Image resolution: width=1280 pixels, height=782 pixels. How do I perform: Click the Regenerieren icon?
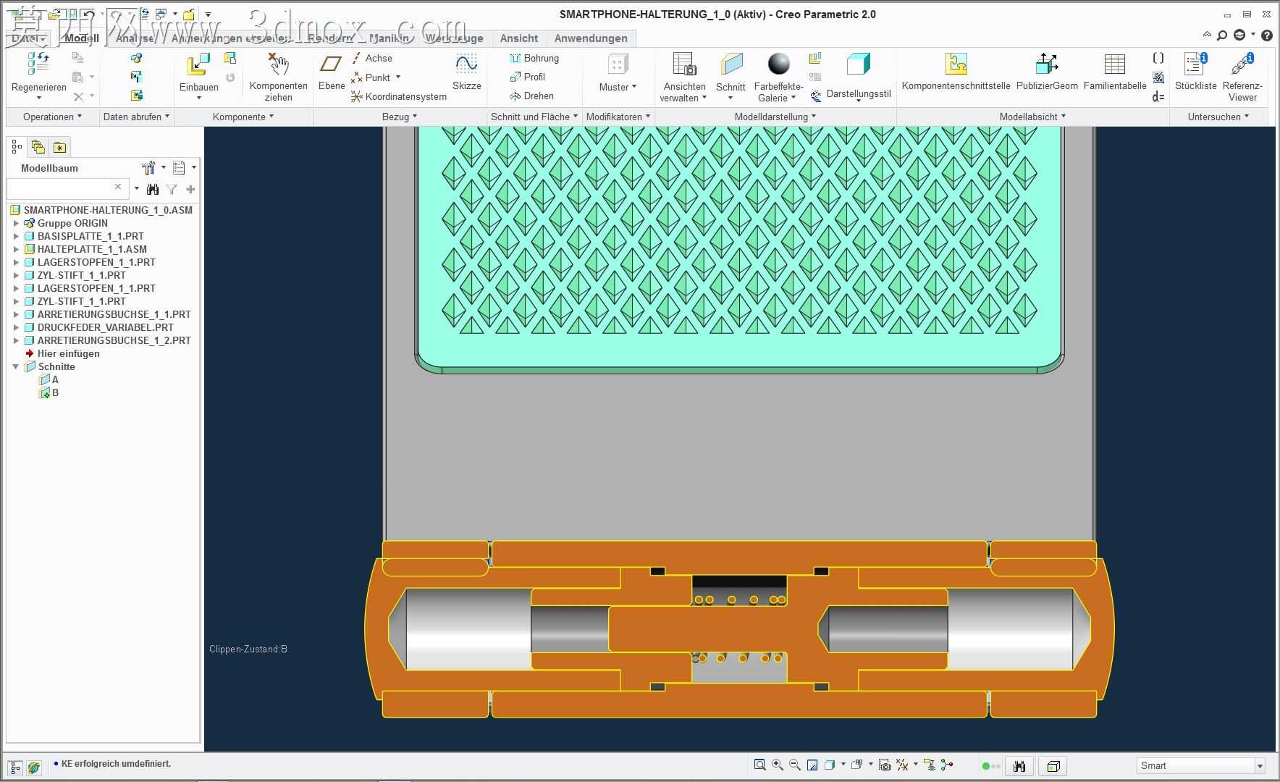click(x=38, y=64)
